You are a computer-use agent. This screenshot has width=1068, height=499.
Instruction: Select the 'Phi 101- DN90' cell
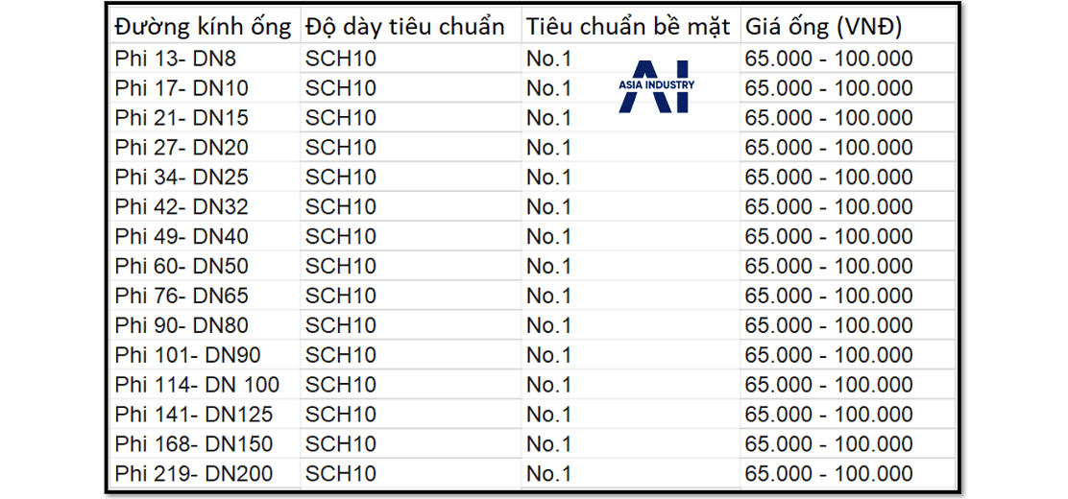click(187, 355)
